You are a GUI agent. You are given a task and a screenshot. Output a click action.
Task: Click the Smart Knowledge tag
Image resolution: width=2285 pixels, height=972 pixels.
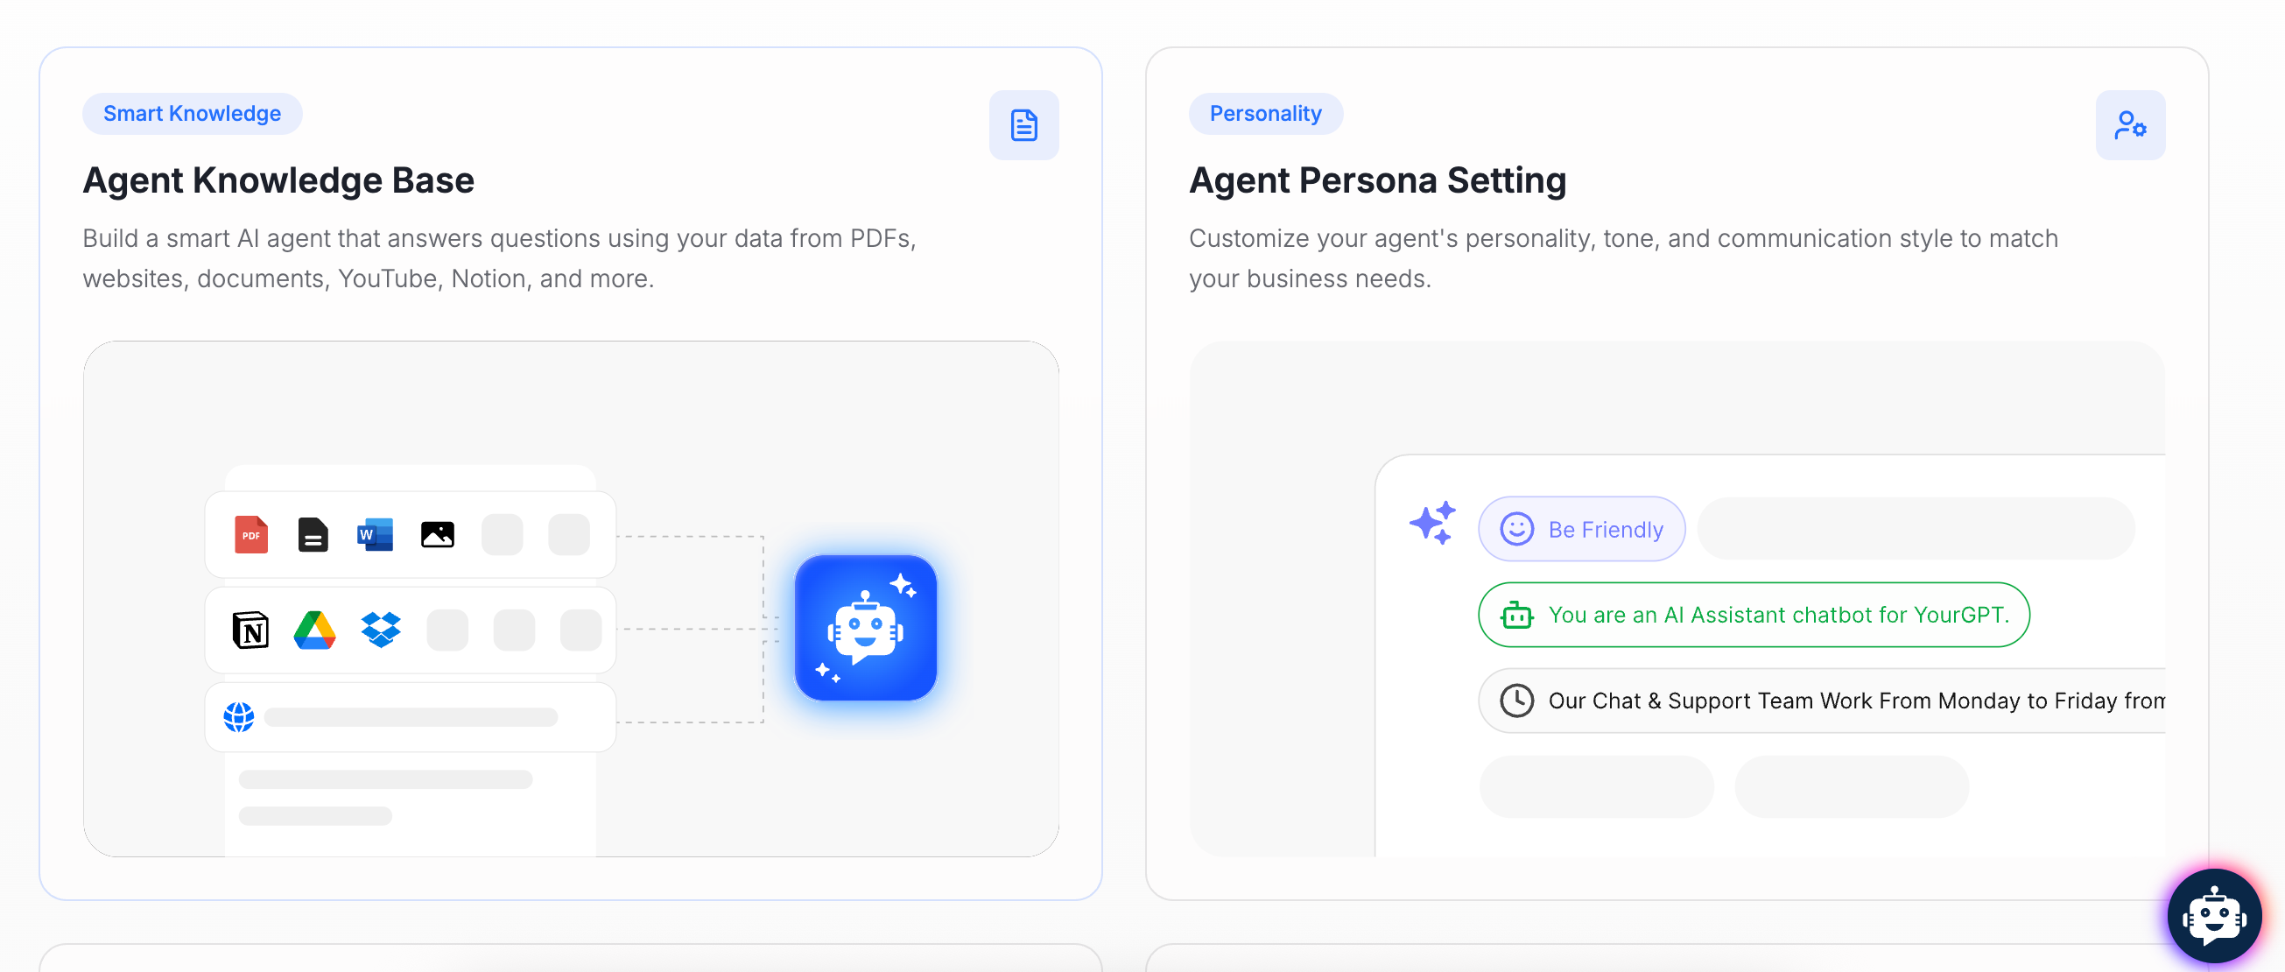(192, 114)
